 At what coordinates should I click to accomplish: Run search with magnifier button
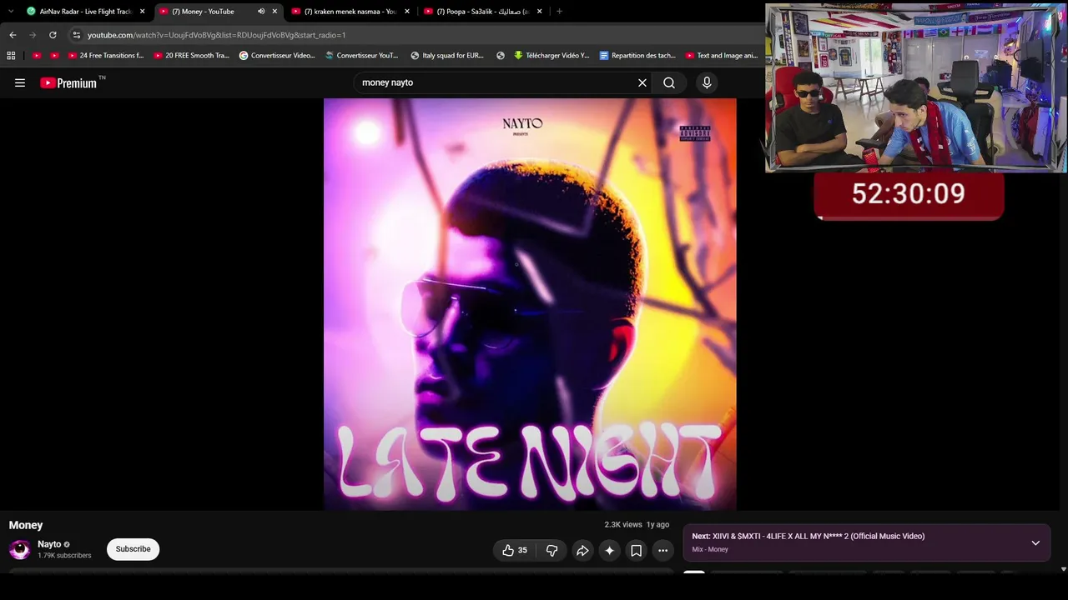click(669, 82)
